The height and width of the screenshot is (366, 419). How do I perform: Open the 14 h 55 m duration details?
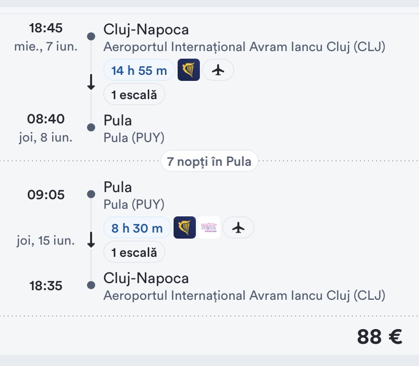tap(139, 70)
